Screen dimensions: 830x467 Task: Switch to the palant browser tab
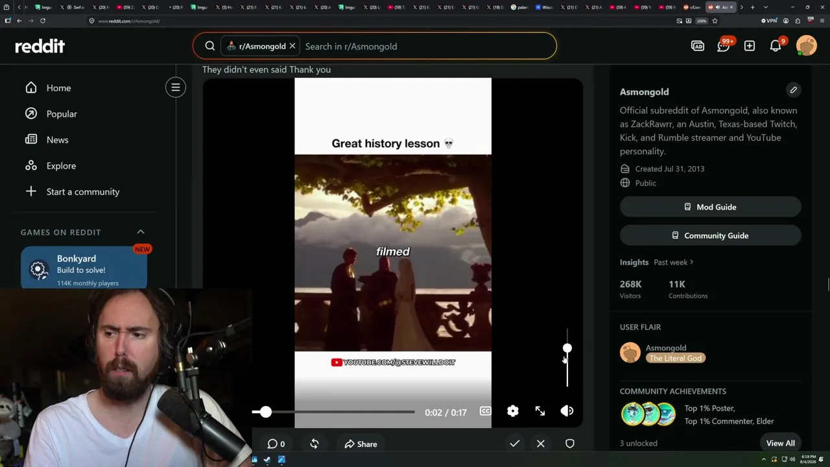(520, 7)
